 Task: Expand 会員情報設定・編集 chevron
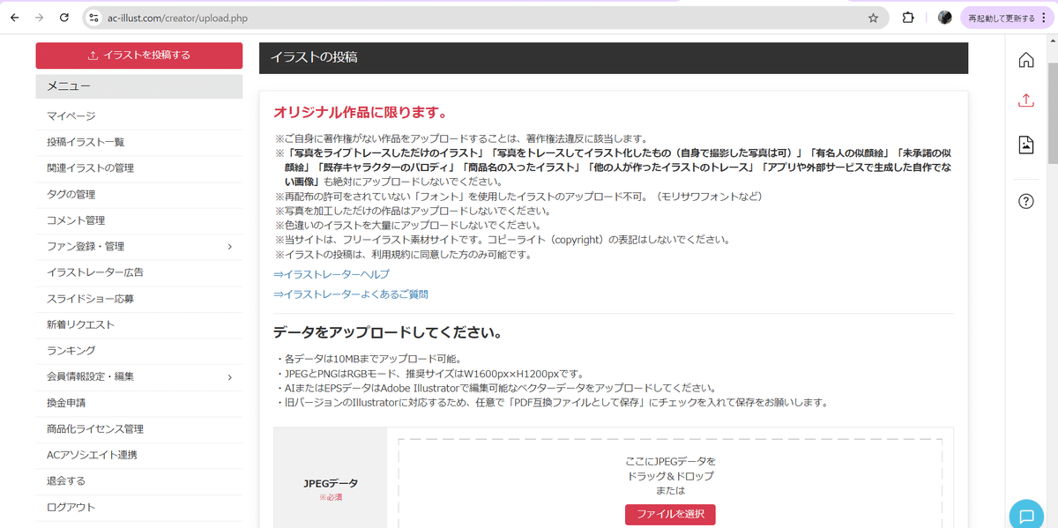click(x=230, y=376)
